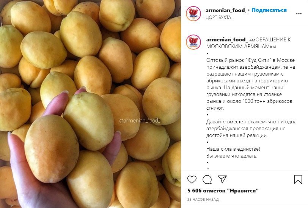The image size is (308, 208).
Task: Click the apricots photo
Action: (90, 104)
